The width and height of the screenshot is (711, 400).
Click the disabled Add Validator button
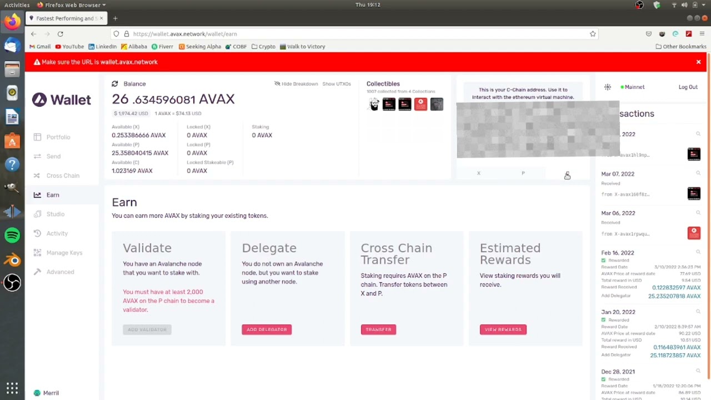click(147, 329)
